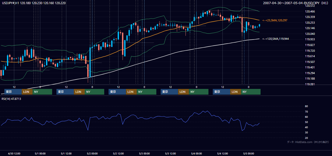Screen dimensions: 332x156
Task: Click RSI level label 20
Action: (x=306, y=138)
